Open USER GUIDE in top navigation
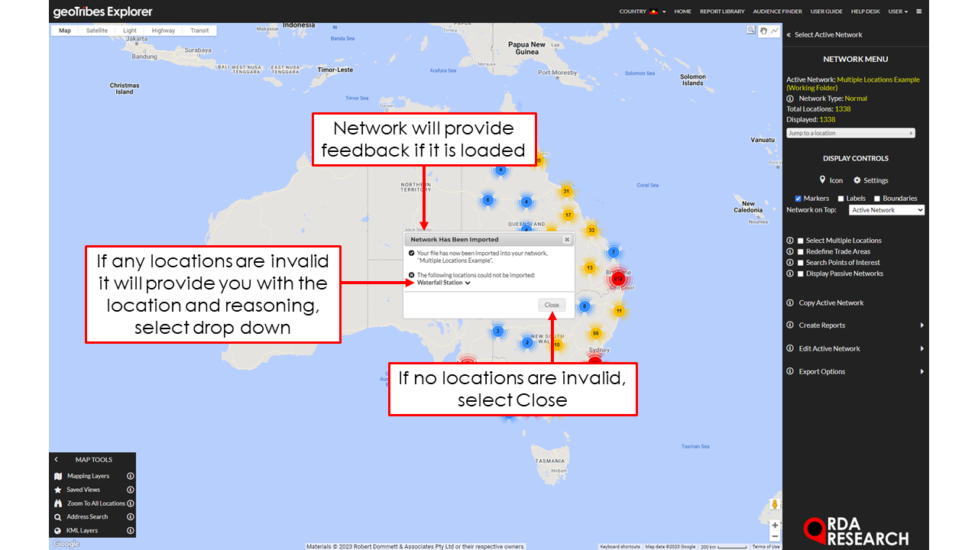 click(x=827, y=11)
